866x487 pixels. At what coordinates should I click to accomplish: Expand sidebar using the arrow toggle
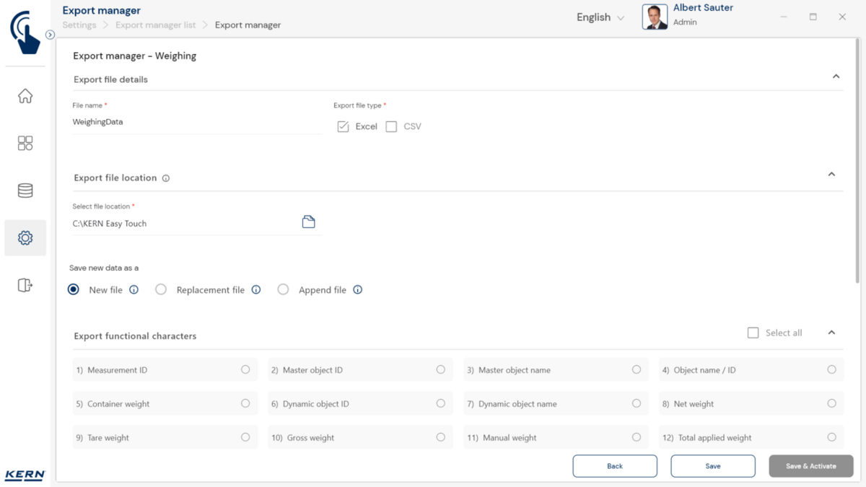(50, 35)
